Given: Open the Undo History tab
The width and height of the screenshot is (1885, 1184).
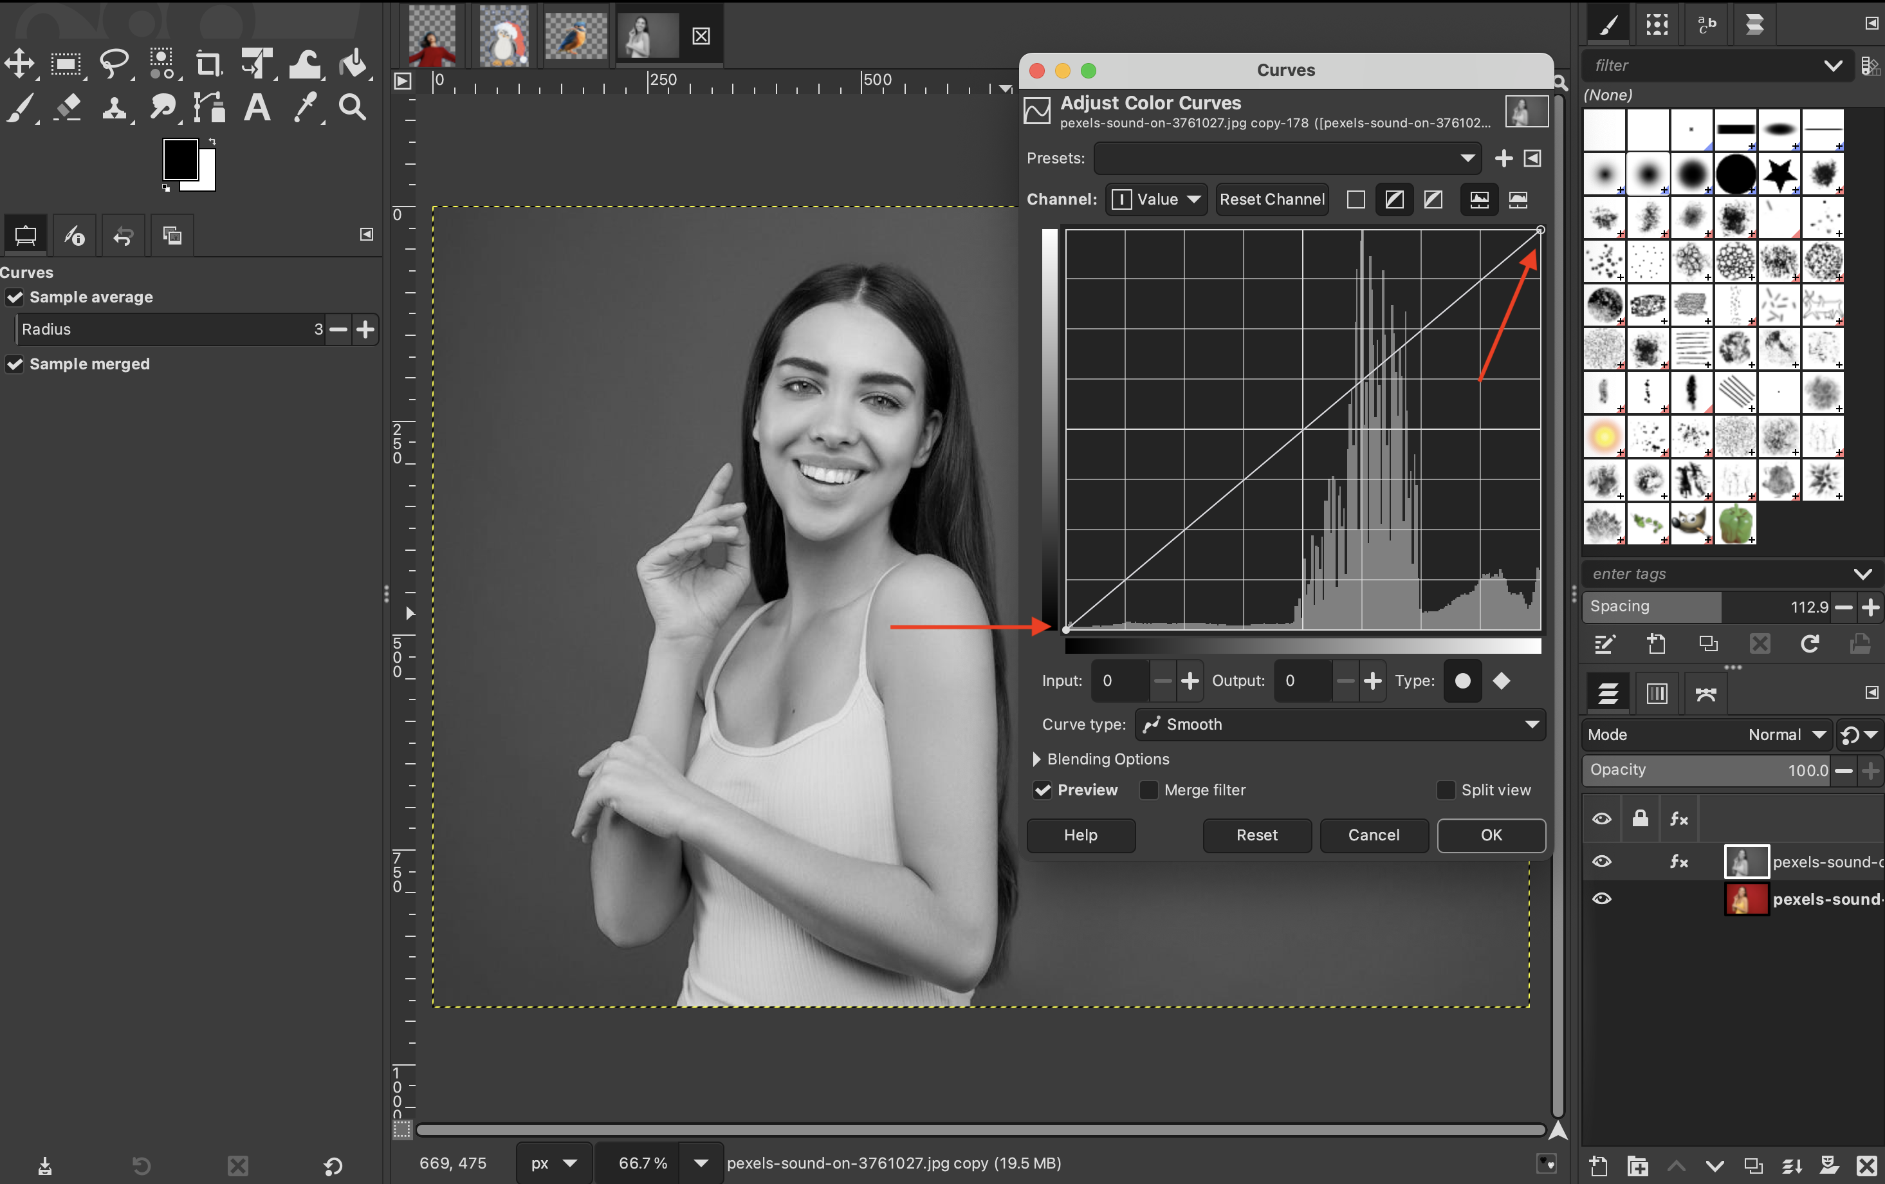Looking at the screenshot, I should [123, 235].
